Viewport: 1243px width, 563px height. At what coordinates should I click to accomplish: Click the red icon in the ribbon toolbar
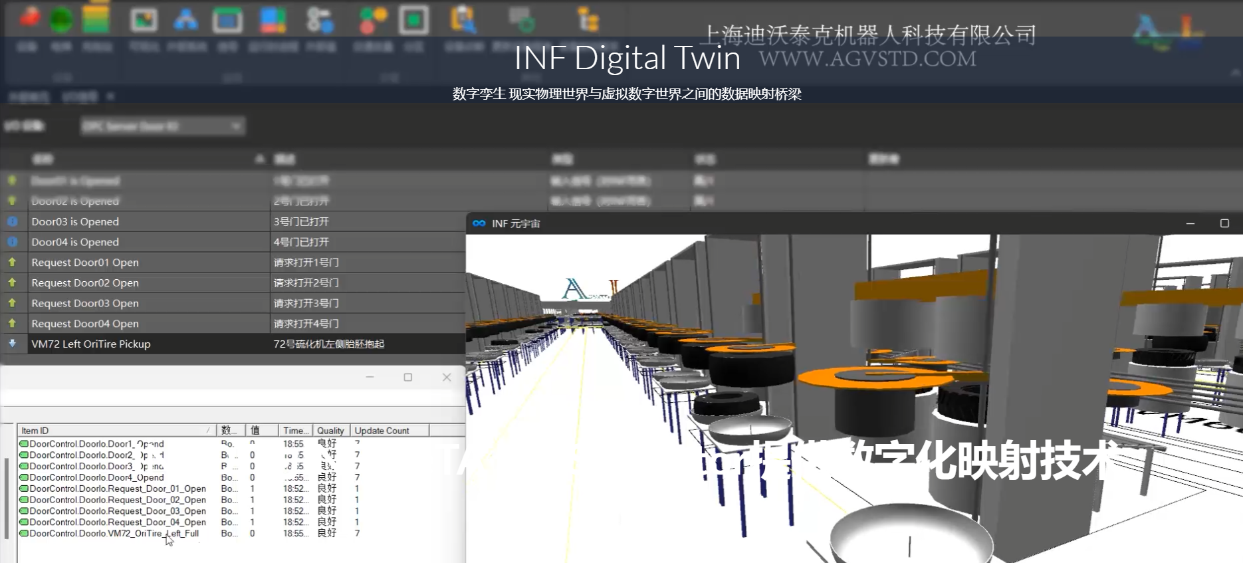(29, 19)
